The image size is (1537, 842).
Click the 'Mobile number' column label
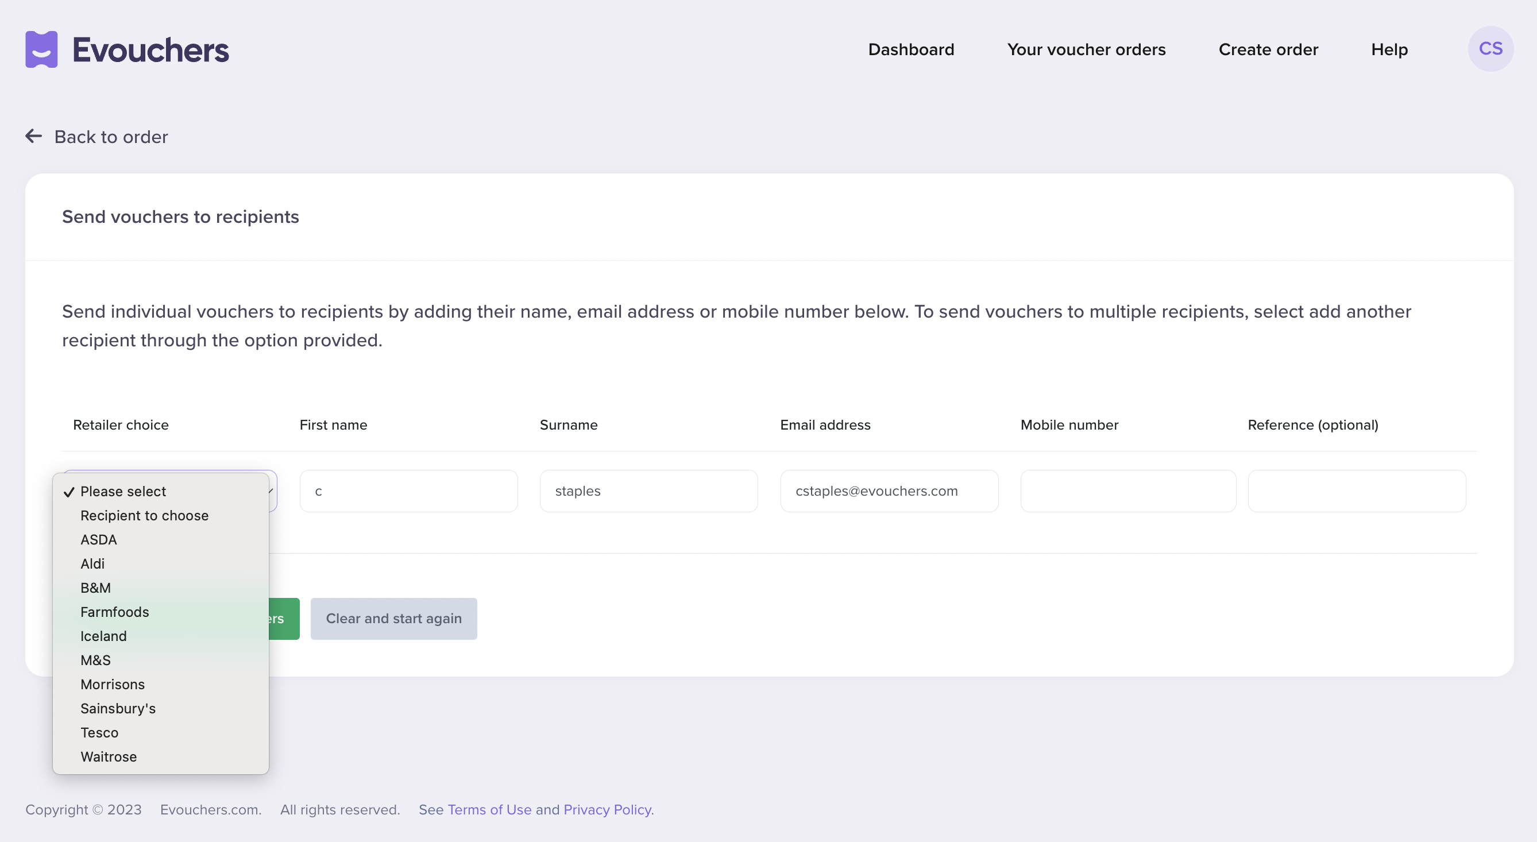(1069, 425)
